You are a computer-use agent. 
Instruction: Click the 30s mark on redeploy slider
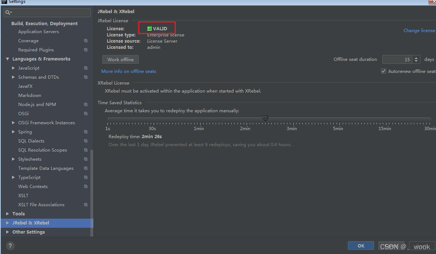[x=152, y=129]
